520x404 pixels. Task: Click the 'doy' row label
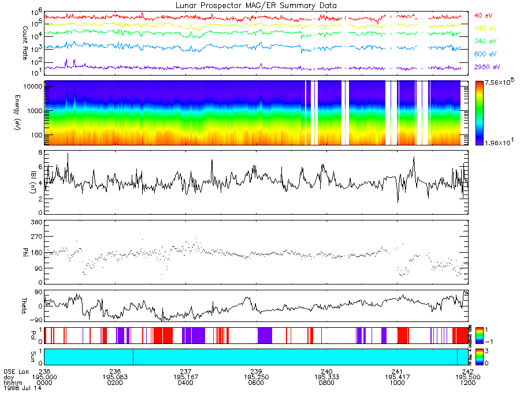click(x=9, y=377)
